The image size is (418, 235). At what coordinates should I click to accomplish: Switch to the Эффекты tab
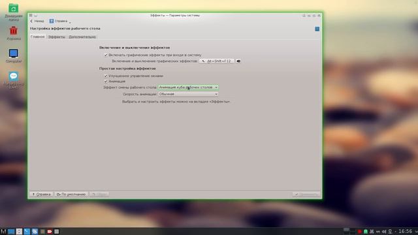[57, 37]
